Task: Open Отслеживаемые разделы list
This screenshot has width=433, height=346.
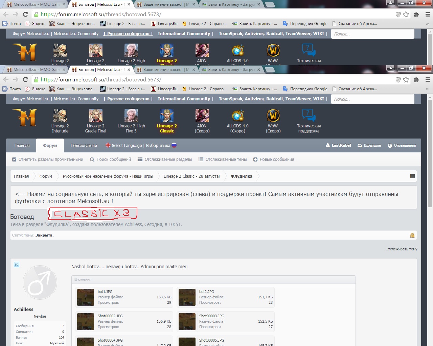Action: pyautogui.click(x=165, y=159)
